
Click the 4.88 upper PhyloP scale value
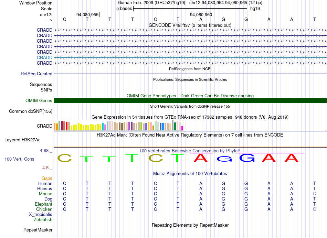pyautogui.click(x=44, y=150)
